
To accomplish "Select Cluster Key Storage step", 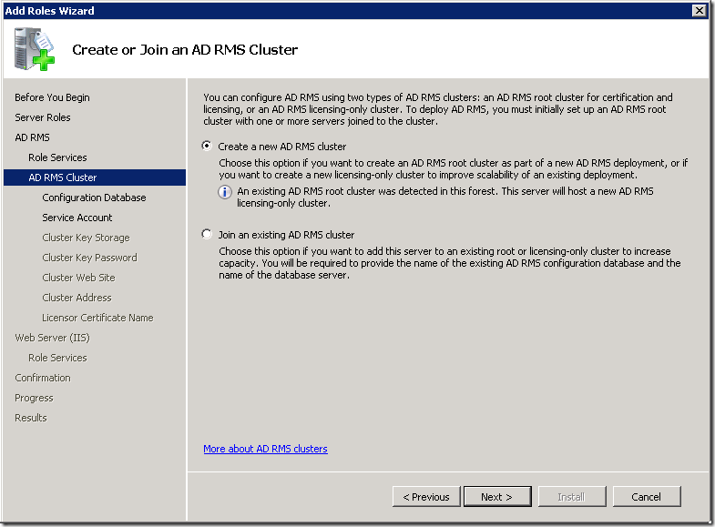I will 86,238.
